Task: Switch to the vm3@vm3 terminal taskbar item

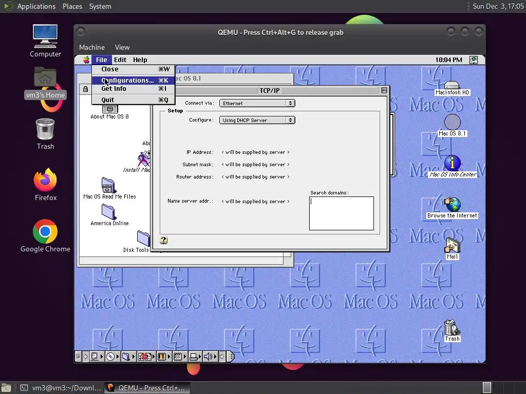Action: click(61, 388)
